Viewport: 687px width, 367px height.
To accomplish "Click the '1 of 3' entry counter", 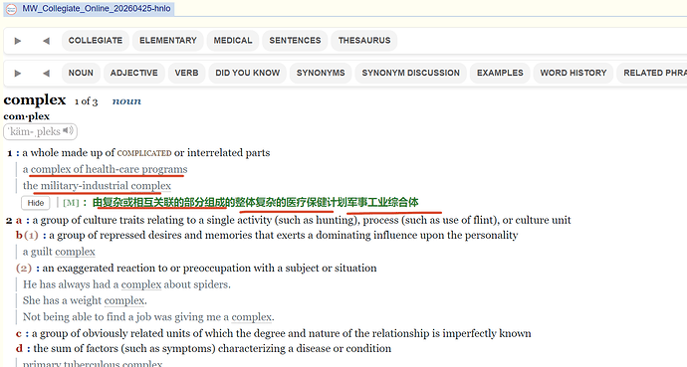I will [86, 101].
